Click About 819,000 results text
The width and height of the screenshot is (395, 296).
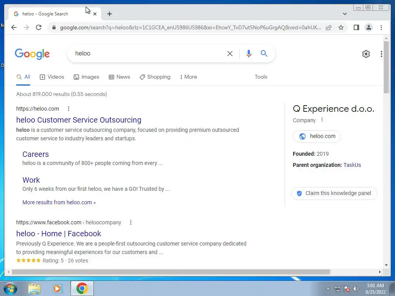pos(61,94)
